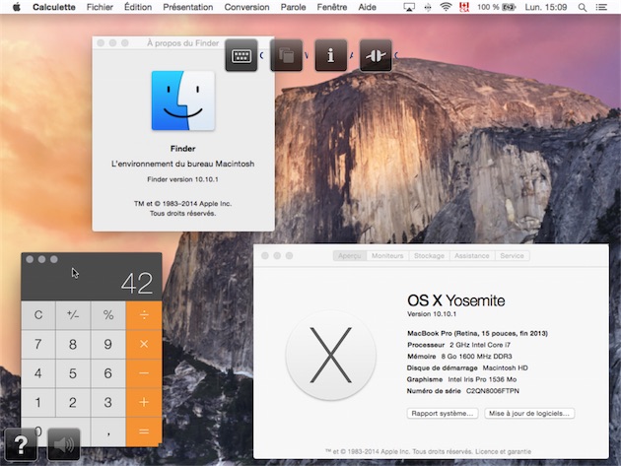The width and height of the screenshot is (621, 466).
Task: Open the Apple menu
Action: click(x=16, y=7)
